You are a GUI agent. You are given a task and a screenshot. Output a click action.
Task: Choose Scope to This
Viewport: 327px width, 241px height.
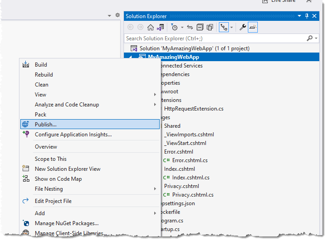pyautogui.click(x=90, y=159)
